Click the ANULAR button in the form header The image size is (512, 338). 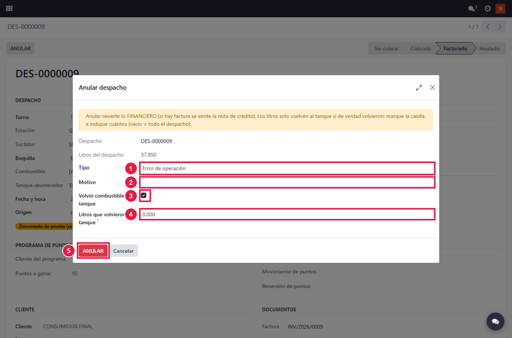click(20, 49)
